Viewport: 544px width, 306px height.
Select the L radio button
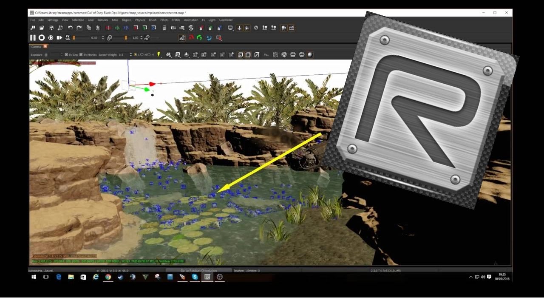click(136, 55)
